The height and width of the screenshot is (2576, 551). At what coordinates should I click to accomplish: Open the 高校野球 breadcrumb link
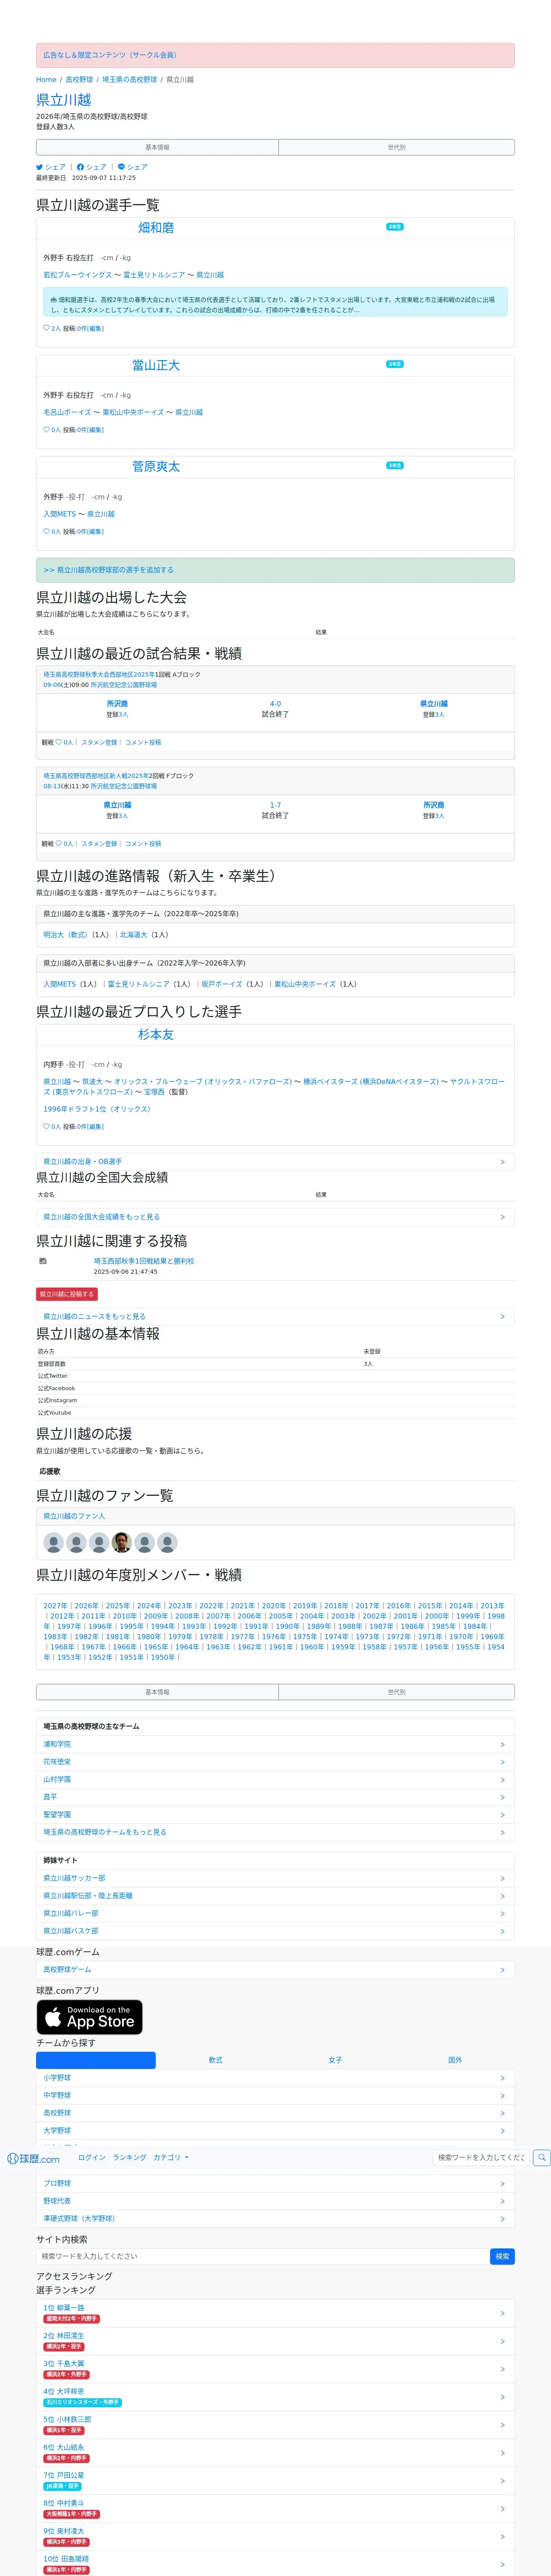coord(79,80)
